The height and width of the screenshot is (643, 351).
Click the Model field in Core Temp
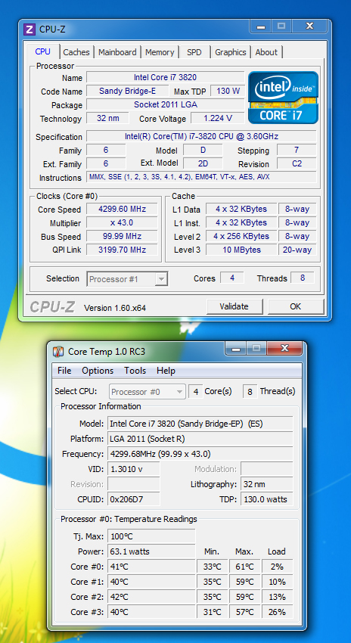click(x=200, y=423)
